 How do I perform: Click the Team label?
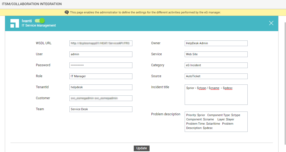[x=40, y=109]
